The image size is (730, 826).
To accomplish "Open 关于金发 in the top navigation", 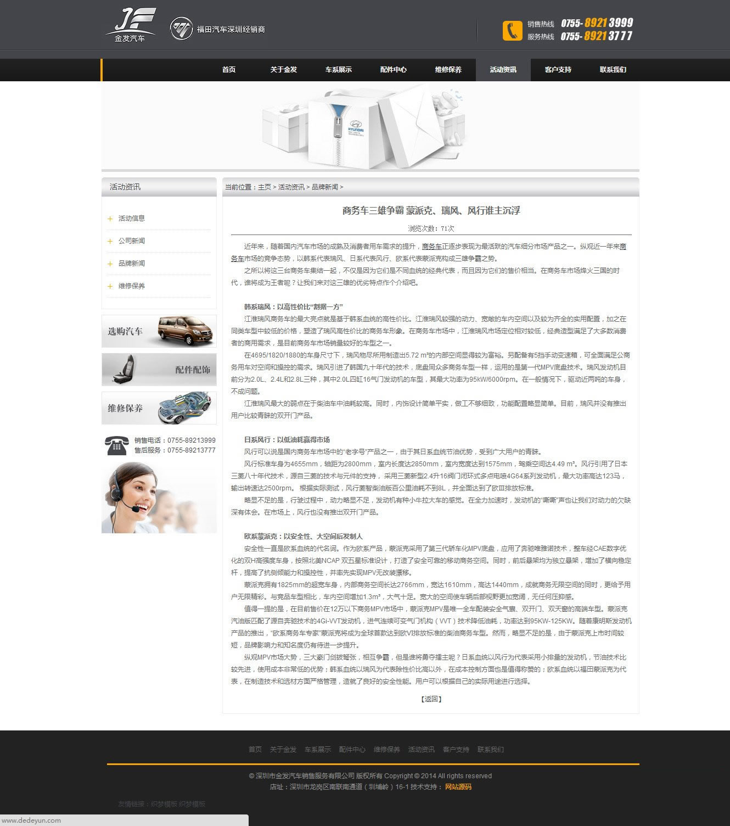I will pos(284,70).
